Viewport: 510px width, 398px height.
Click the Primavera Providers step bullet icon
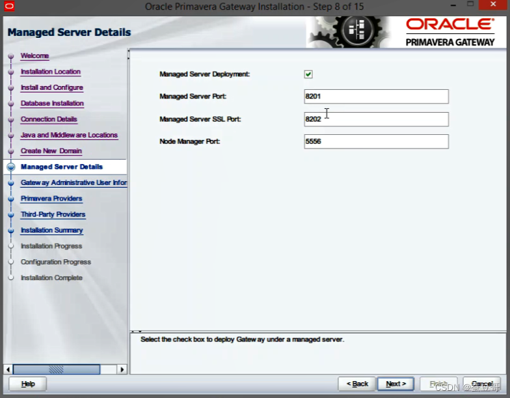coord(11,199)
